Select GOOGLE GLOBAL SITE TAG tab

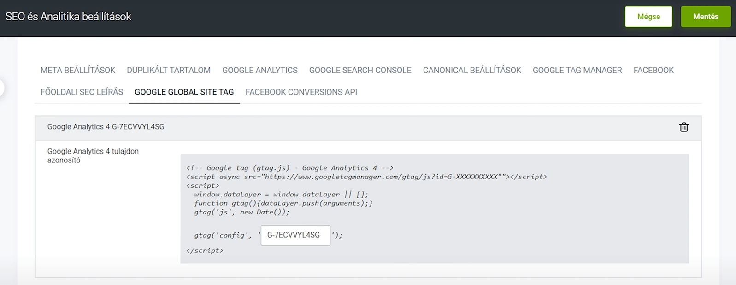[x=184, y=92]
